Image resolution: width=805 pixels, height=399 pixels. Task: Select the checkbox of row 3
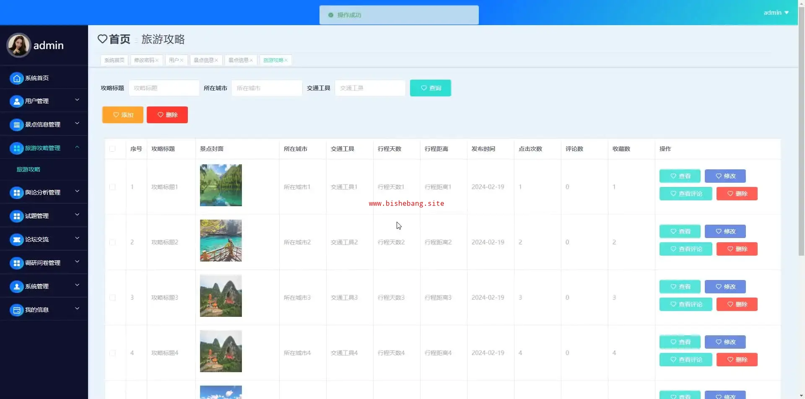click(112, 298)
